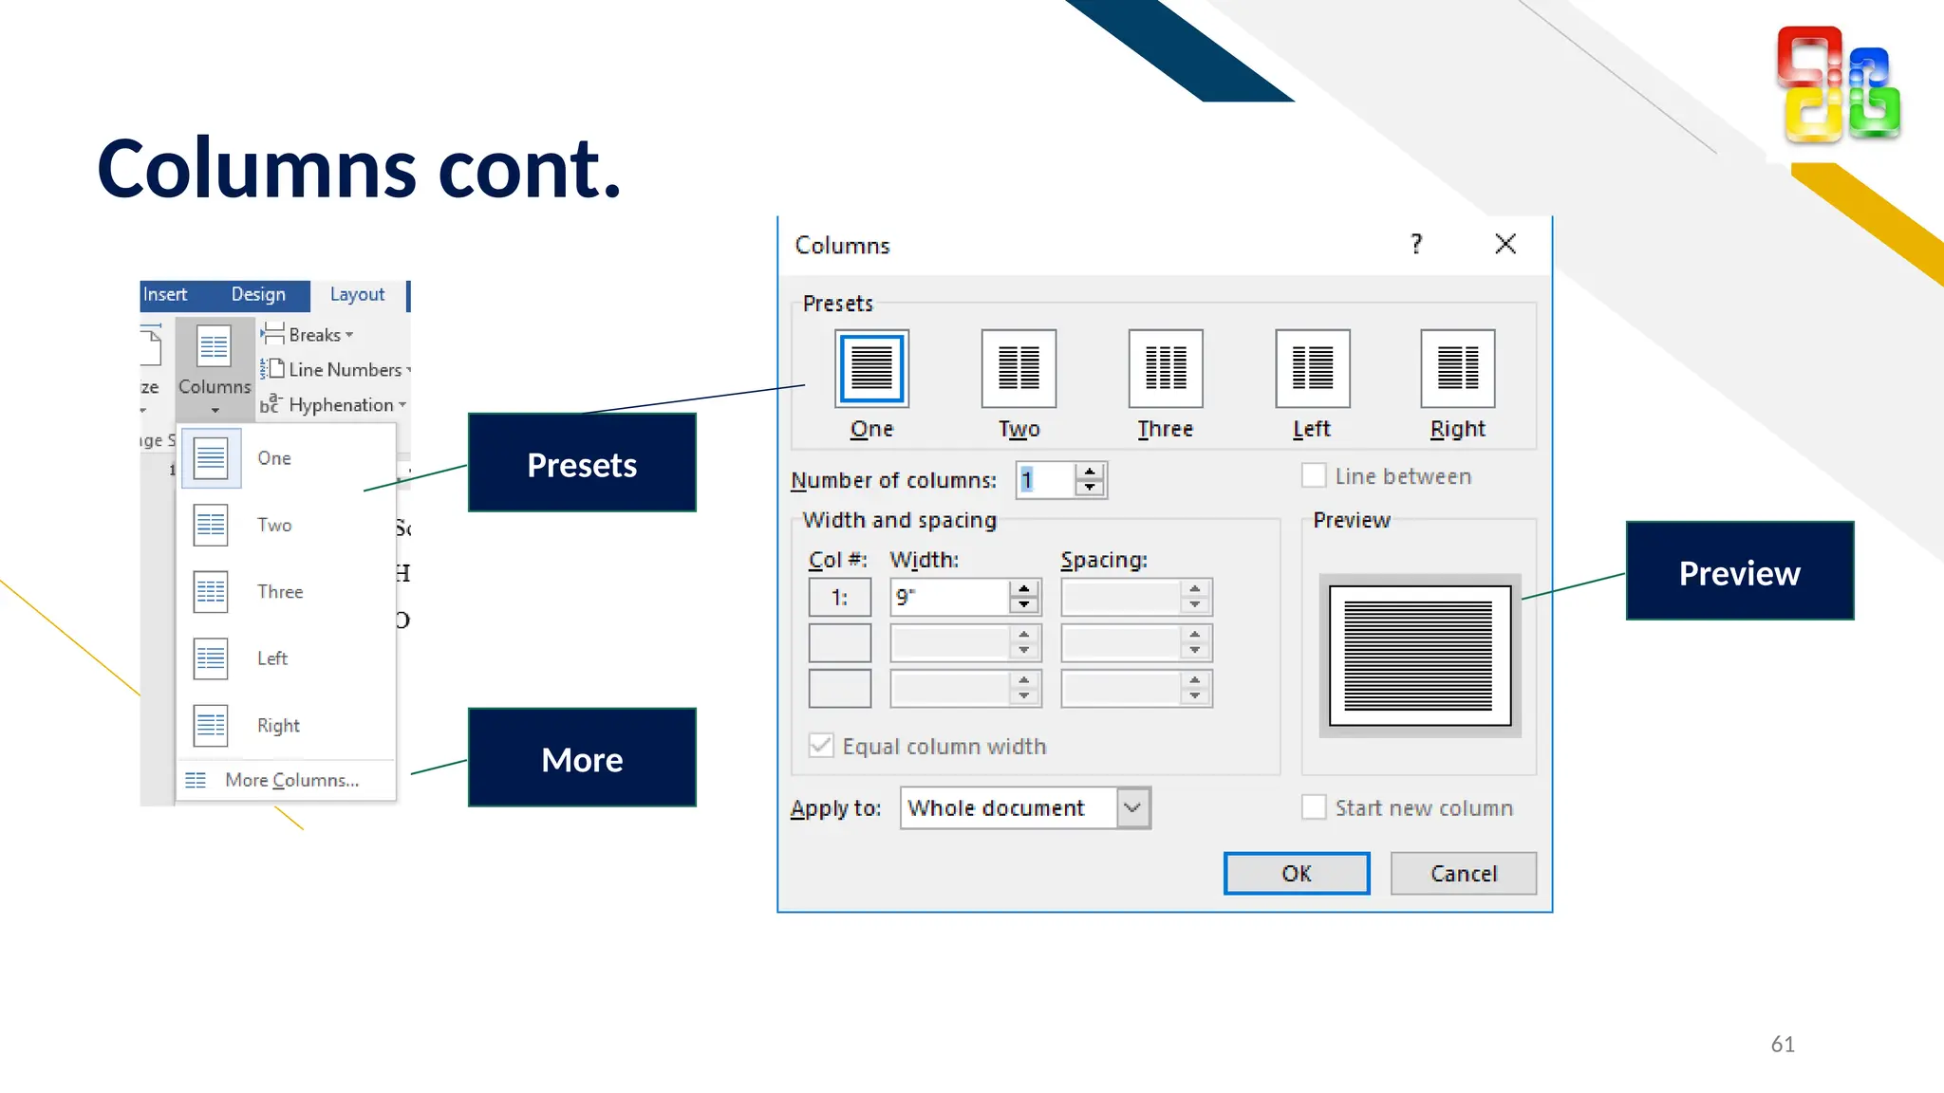This screenshot has width=1944, height=1093.
Task: Toggle the Line between checkbox
Action: [1314, 475]
